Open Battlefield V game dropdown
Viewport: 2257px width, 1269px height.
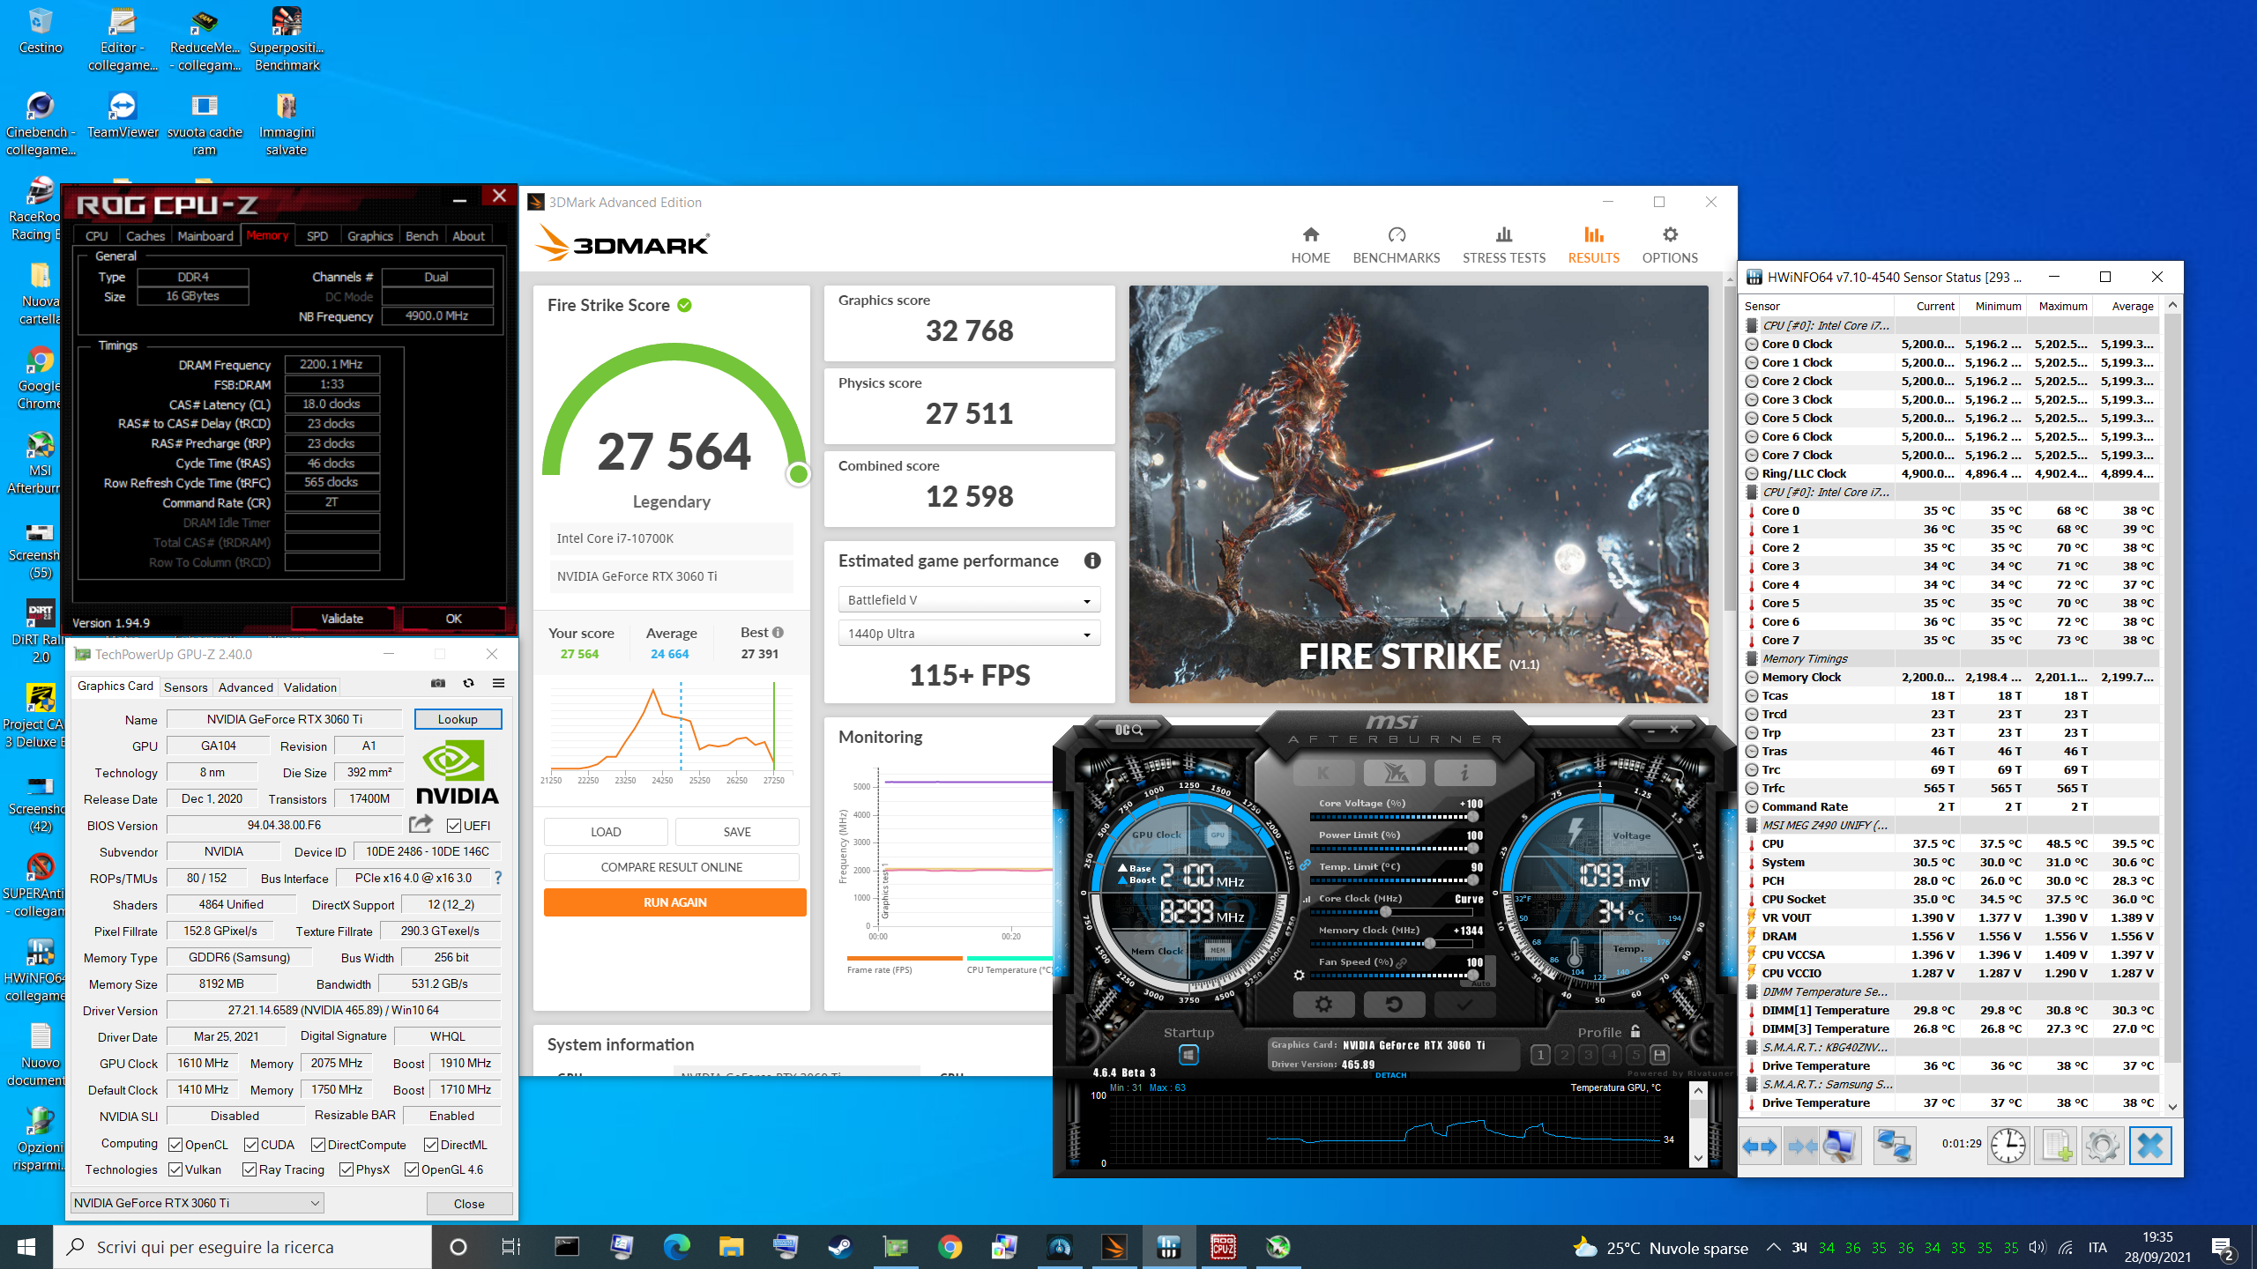[x=969, y=600]
